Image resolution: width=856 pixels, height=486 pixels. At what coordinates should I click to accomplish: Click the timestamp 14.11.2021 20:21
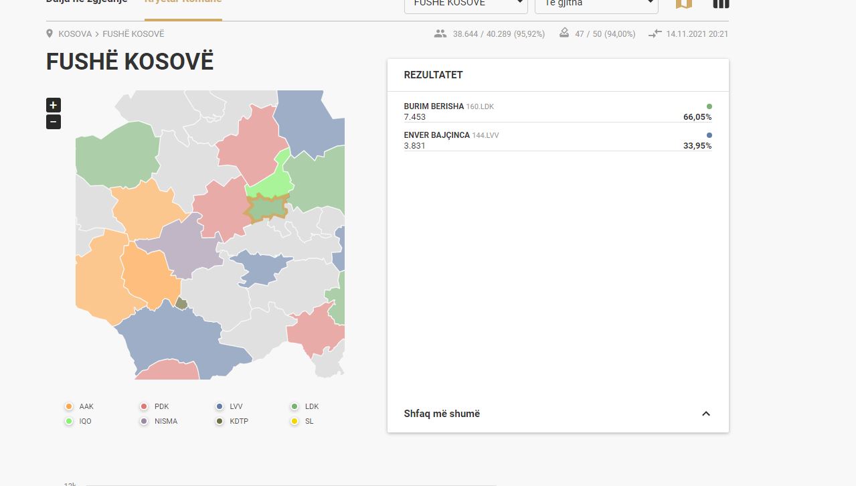(697, 33)
